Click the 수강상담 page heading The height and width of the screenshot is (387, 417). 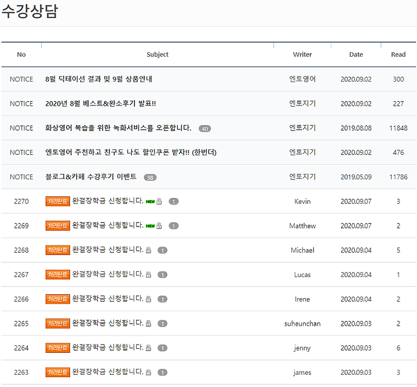[30, 11]
